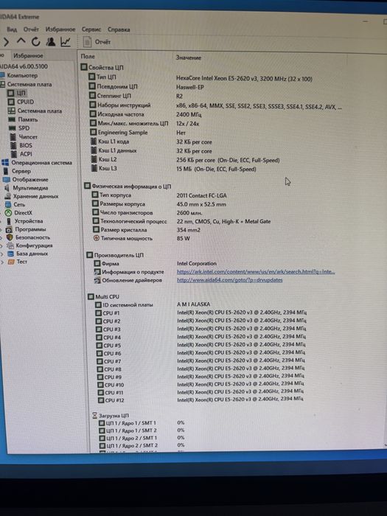This screenshot has width=387, height=516.
Task: Select the Загрузка ЦП group header
Action: (111, 415)
